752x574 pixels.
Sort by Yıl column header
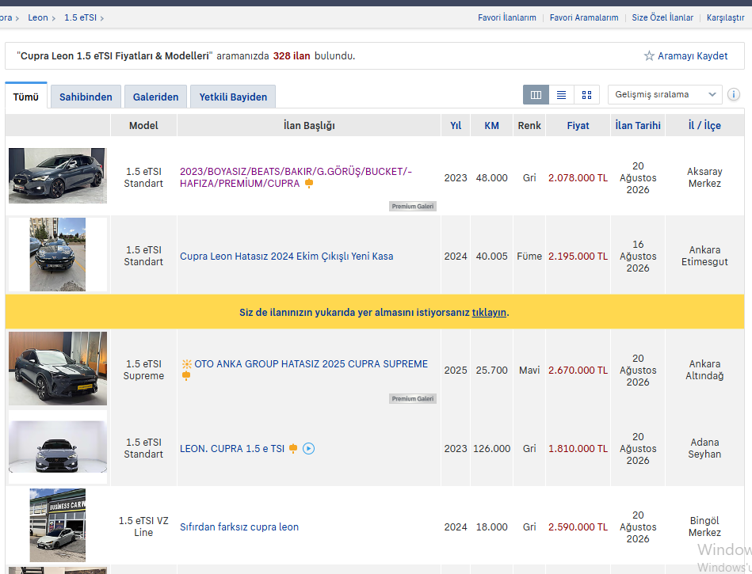tap(456, 126)
